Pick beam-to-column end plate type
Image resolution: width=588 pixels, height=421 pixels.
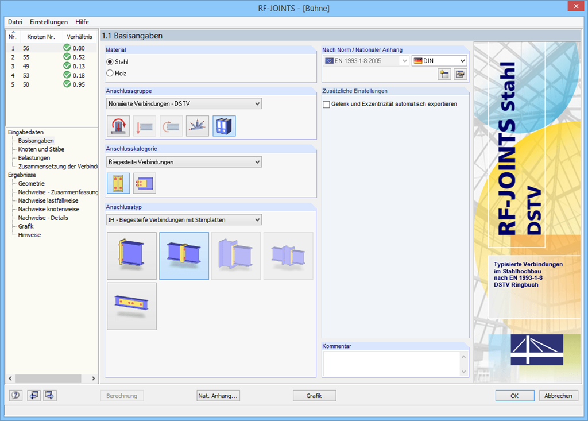[x=236, y=256]
